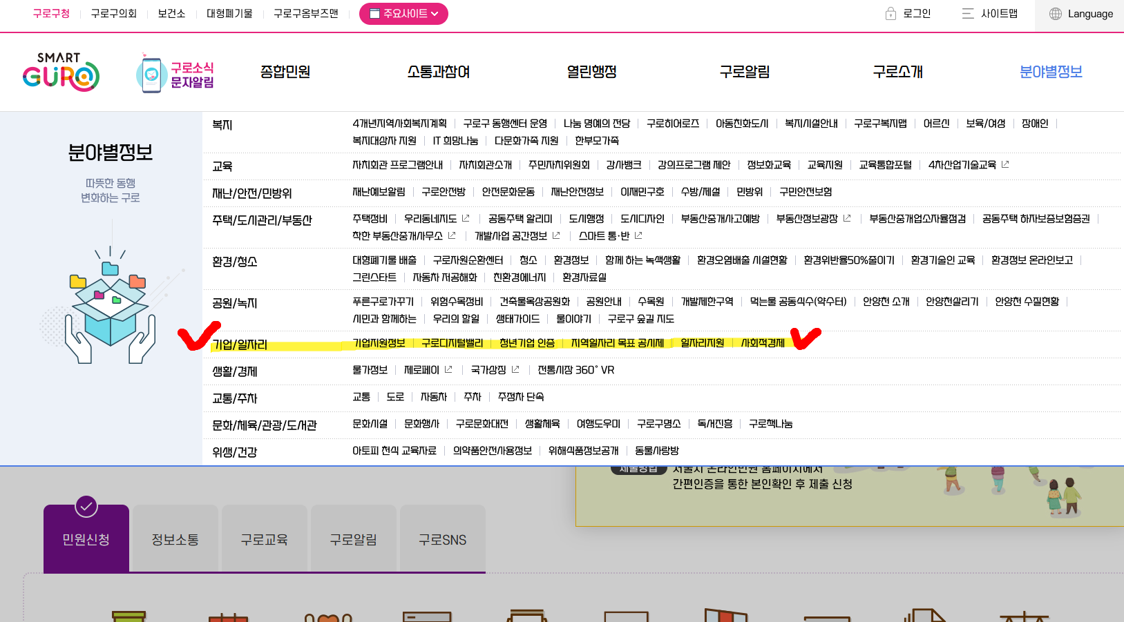Viewport: 1124px width, 622px height.
Task: Open the 교육통합포털 link
Action: (x=886, y=165)
